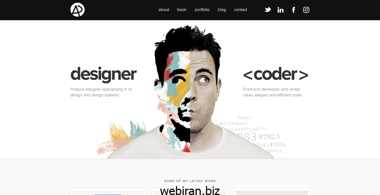380x195 pixels.
Task: Select the photographic half of the face
Action: coord(206,92)
